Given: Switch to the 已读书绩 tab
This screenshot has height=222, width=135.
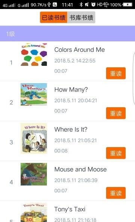Looking at the screenshot, I should click(54, 17).
